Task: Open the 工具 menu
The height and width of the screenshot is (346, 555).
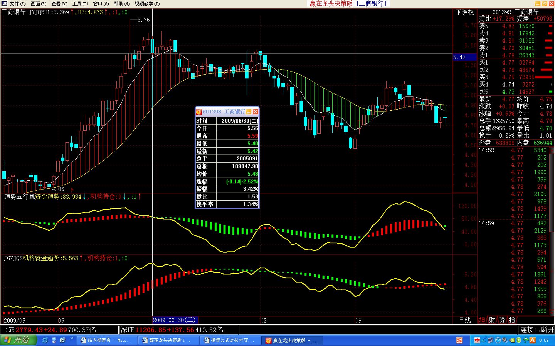Action: coord(80,4)
